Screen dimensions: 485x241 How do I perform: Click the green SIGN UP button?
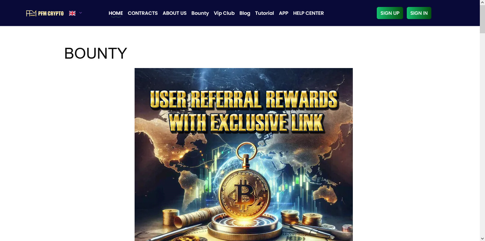[390, 13]
